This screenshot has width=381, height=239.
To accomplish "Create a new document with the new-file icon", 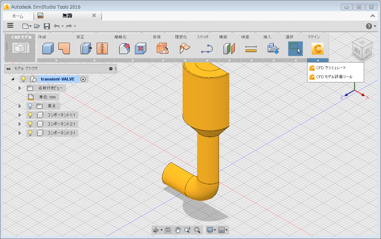I will [x=25, y=26].
